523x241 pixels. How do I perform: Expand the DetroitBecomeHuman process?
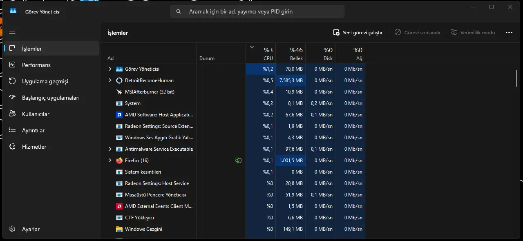110,80
